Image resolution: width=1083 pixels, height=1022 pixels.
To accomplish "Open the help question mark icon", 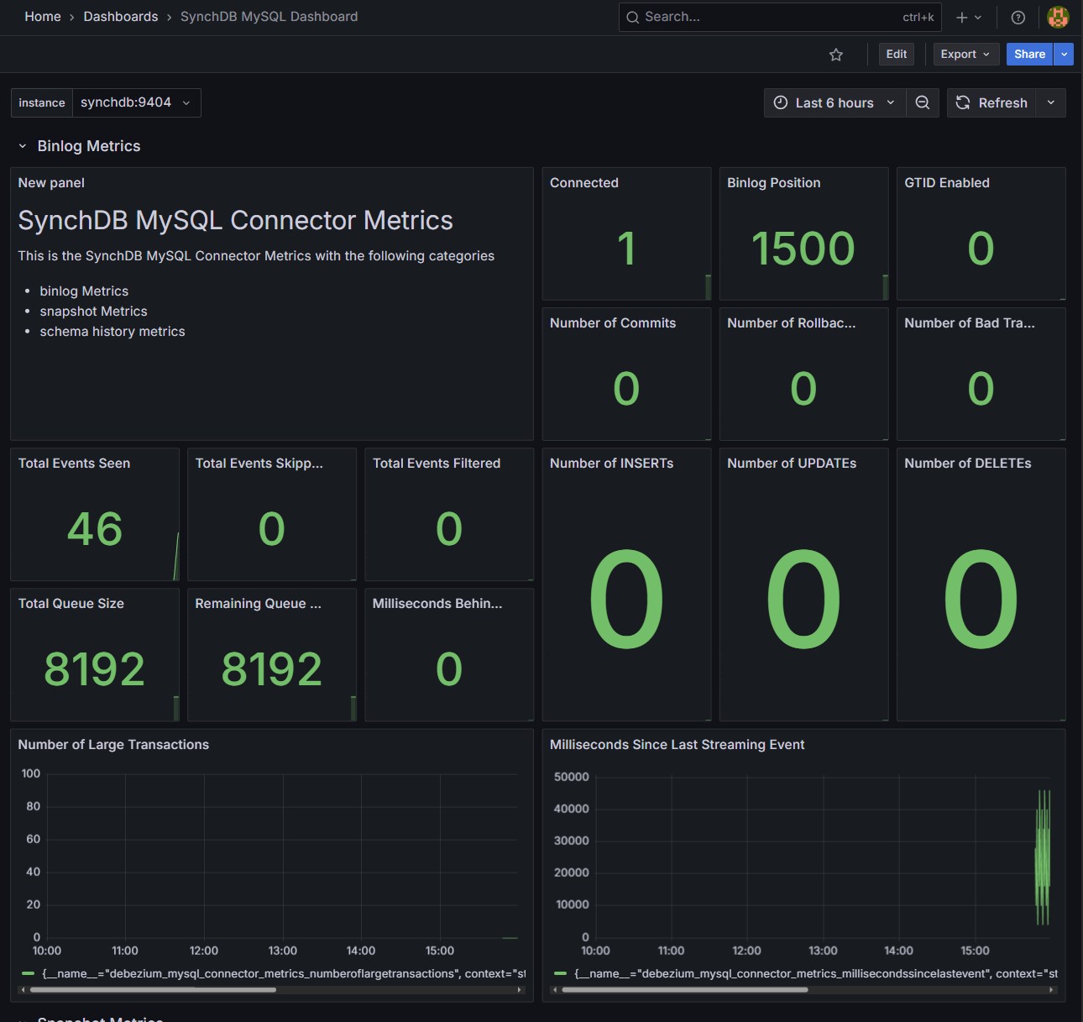I will point(1018,17).
